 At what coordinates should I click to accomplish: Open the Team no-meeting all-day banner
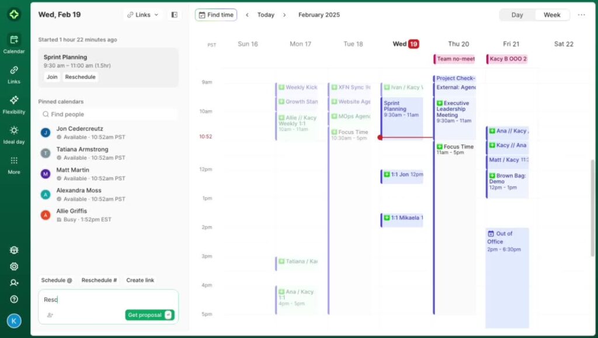coord(454,59)
